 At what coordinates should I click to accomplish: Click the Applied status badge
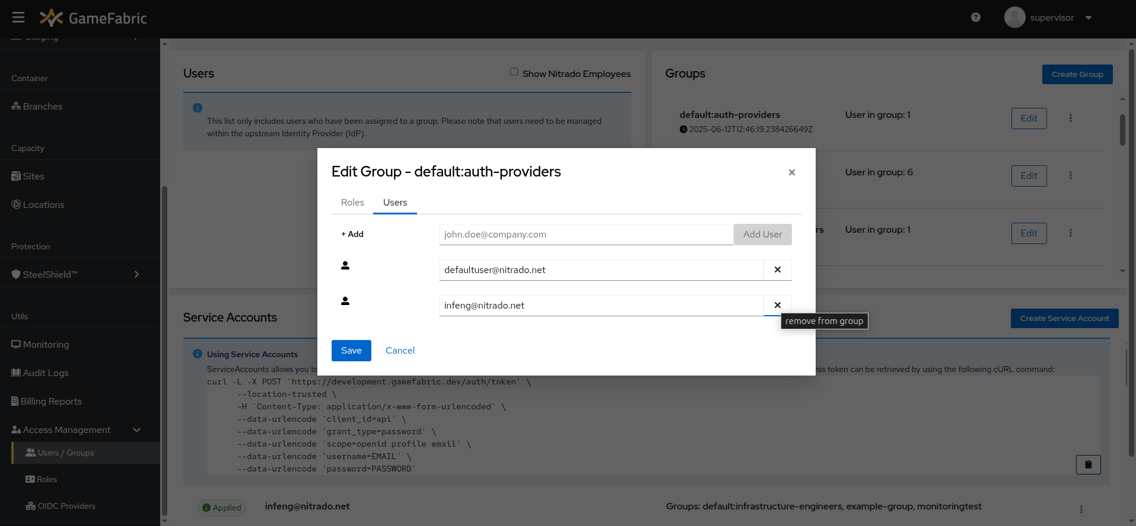pos(222,508)
